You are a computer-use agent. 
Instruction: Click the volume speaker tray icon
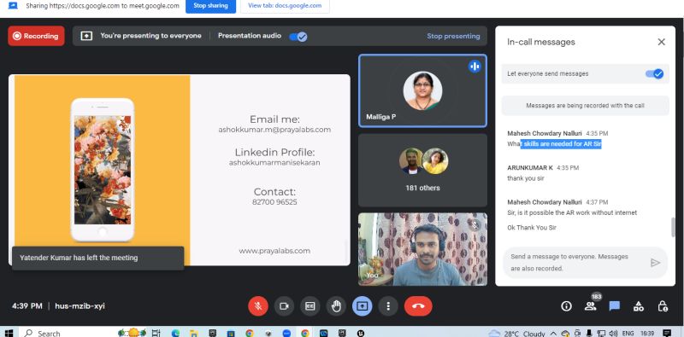pyautogui.click(x=612, y=334)
